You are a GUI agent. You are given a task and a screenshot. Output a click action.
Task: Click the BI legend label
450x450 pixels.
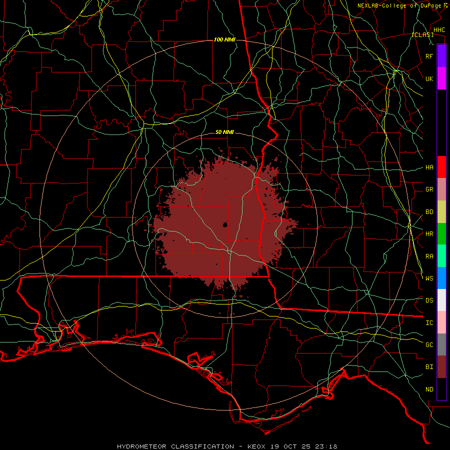[x=429, y=367]
